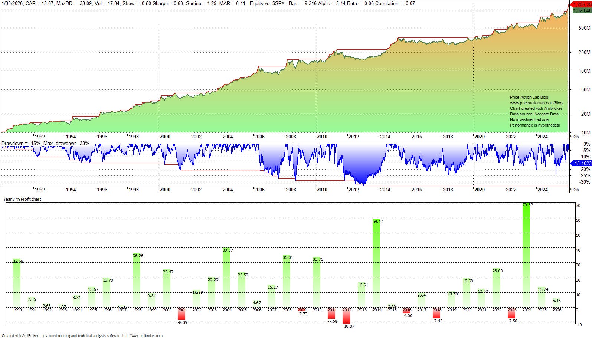Click the 1990 label in yearly profit chart
This screenshot has height=338, width=592.
pos(17,309)
